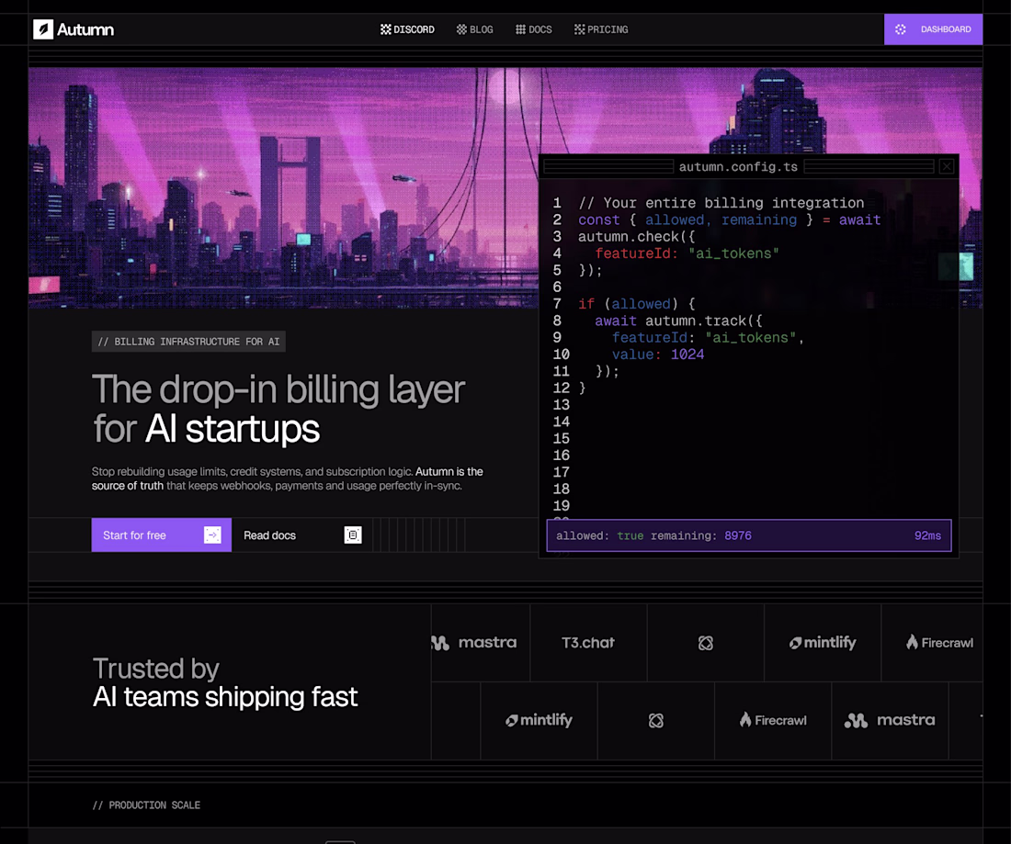This screenshot has width=1011, height=844.
Task: Click the first featureId "ai_tokens" line 4
Action: tap(687, 253)
